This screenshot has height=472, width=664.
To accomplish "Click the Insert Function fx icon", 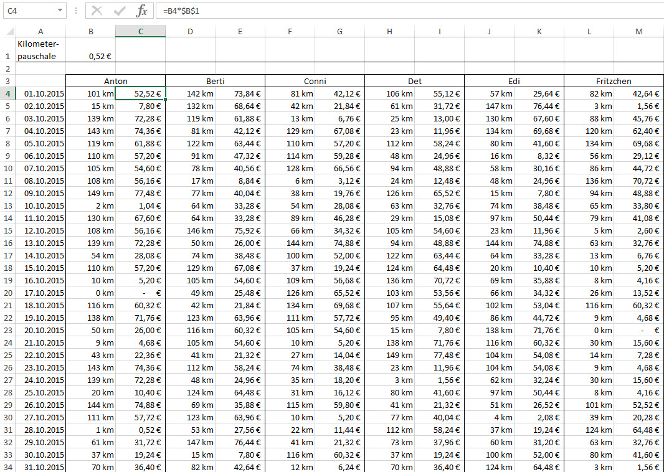I will (142, 11).
